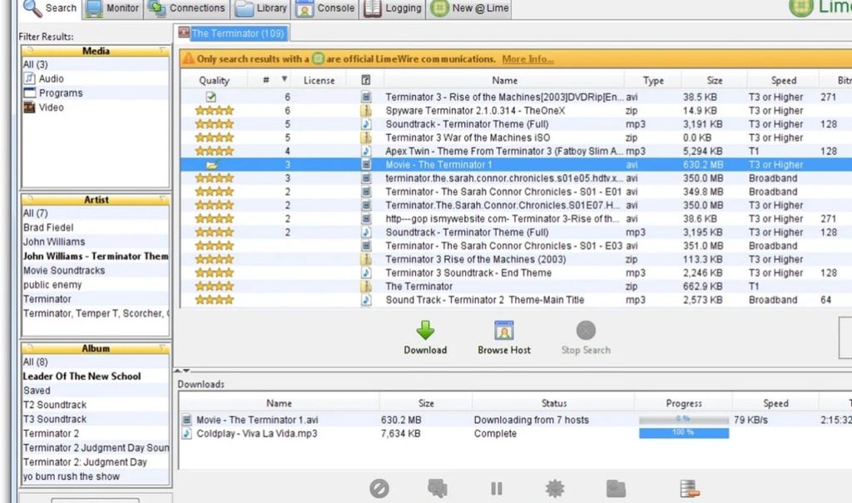
Task: Select John Williams in Artist filter
Action: [x=54, y=242]
